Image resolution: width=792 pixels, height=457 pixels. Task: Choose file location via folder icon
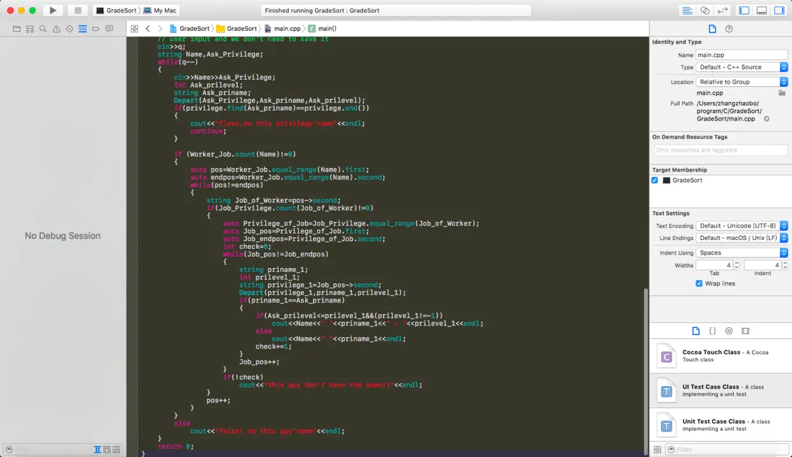coord(782,93)
